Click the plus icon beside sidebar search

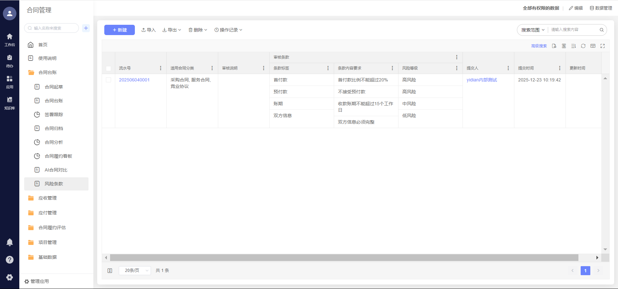pos(86,28)
